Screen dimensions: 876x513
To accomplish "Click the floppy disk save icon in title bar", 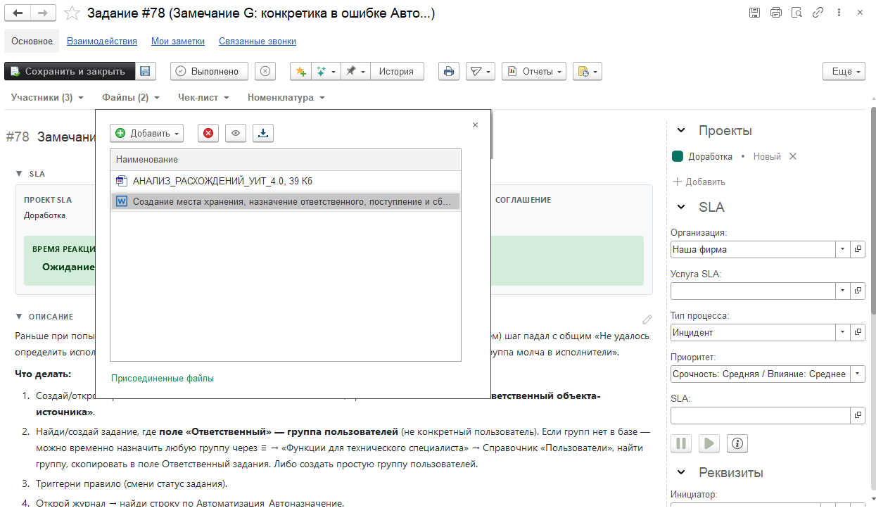I will click(x=754, y=13).
